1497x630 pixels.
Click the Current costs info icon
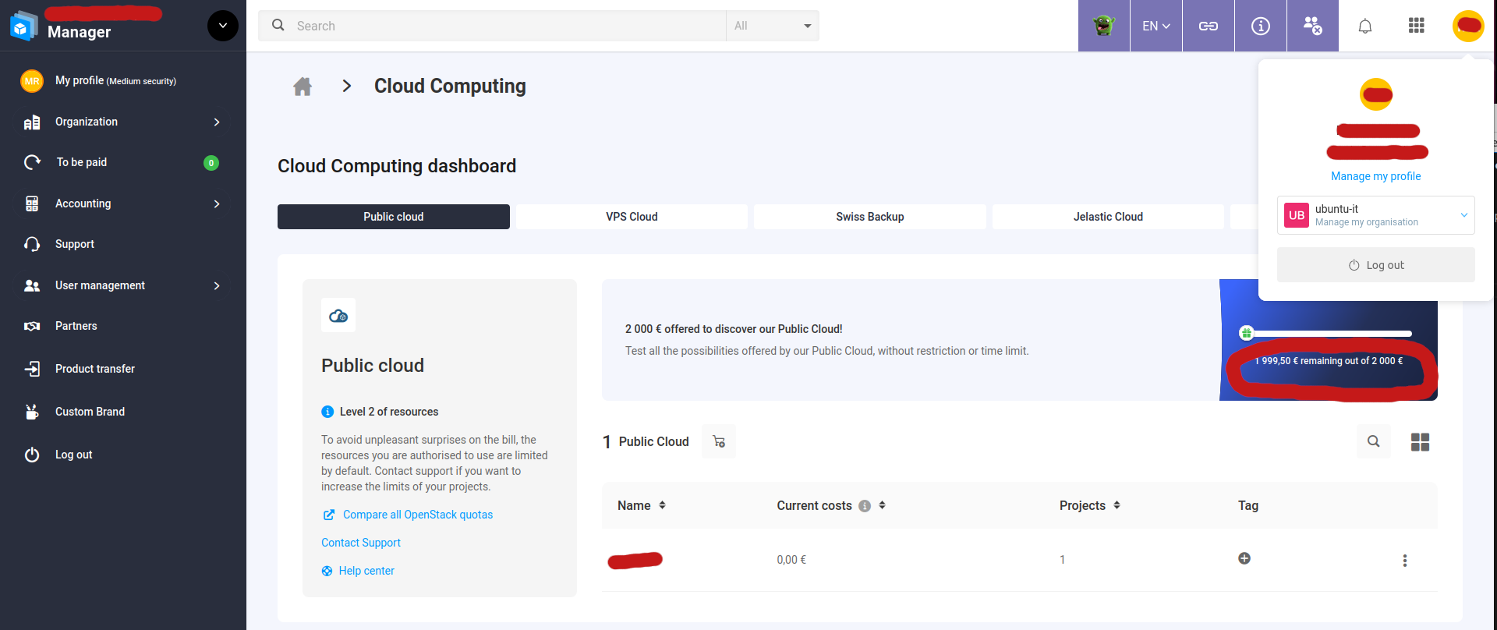[x=865, y=506]
